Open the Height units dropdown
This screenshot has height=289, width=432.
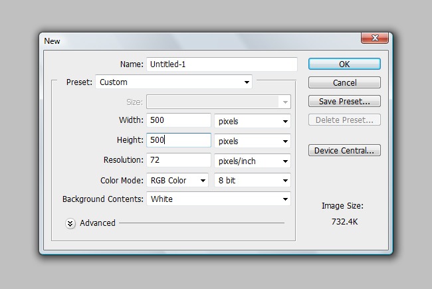[x=253, y=141]
